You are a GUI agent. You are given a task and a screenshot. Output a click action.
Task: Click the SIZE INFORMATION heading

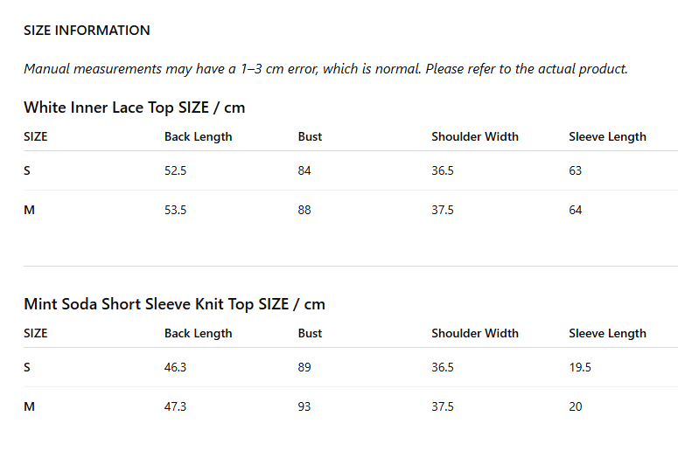[87, 31]
